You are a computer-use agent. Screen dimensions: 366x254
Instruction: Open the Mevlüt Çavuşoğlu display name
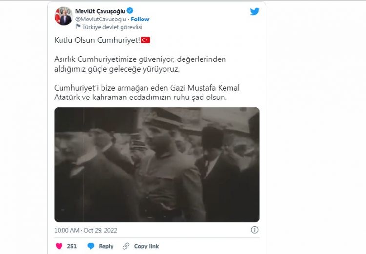pos(100,11)
